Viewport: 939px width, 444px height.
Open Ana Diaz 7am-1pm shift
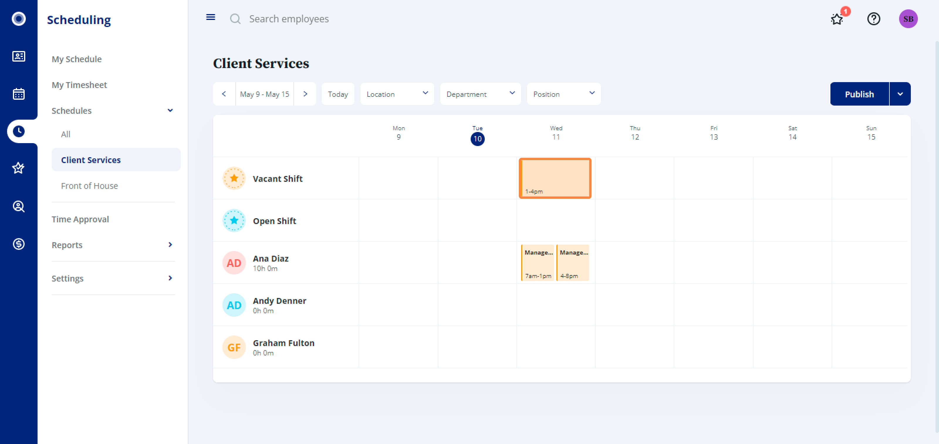pyautogui.click(x=537, y=262)
